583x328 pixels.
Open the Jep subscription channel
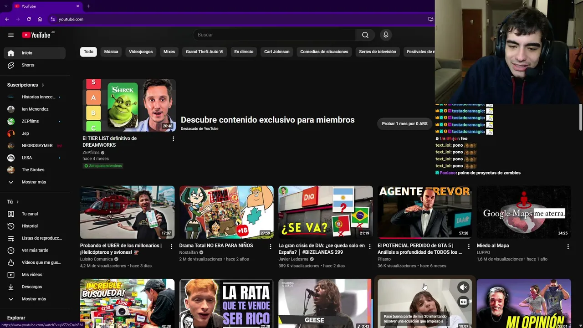pyautogui.click(x=35, y=133)
